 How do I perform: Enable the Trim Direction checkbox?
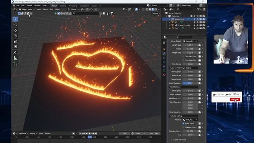(x=183, y=60)
